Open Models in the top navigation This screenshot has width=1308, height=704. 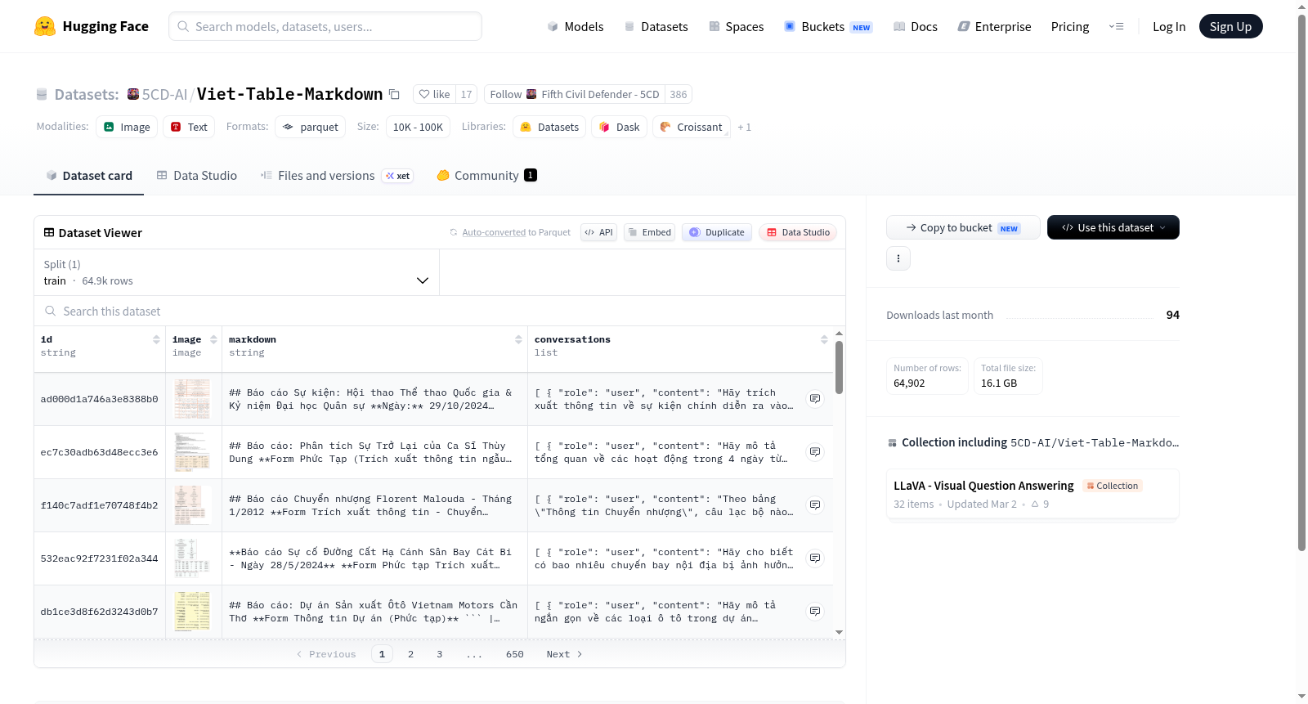576,26
